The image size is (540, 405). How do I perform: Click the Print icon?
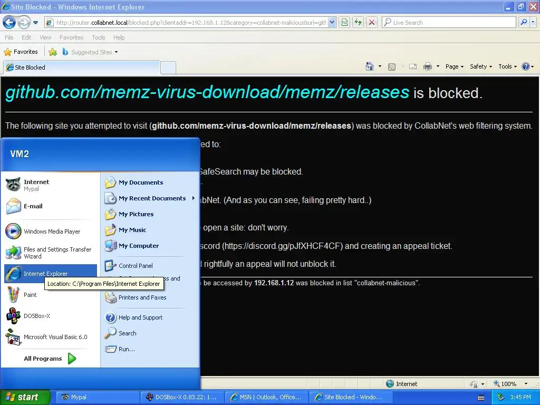click(x=427, y=67)
